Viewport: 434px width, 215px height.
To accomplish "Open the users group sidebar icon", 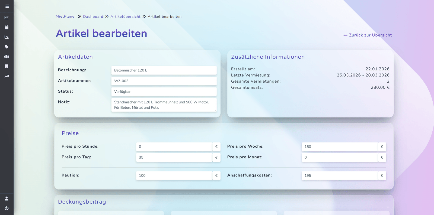I will pos(7,57).
